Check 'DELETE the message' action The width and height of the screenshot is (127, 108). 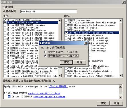point(66,20)
